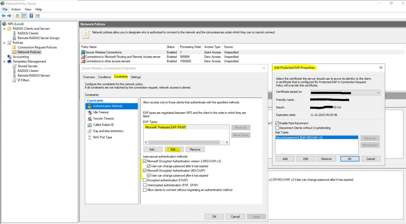Screen dimensions: 406x224
Task: Switch to the Settings tab
Action: point(136,77)
